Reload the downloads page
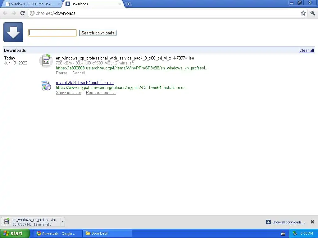This screenshot has height=238, width=318. click(22, 13)
